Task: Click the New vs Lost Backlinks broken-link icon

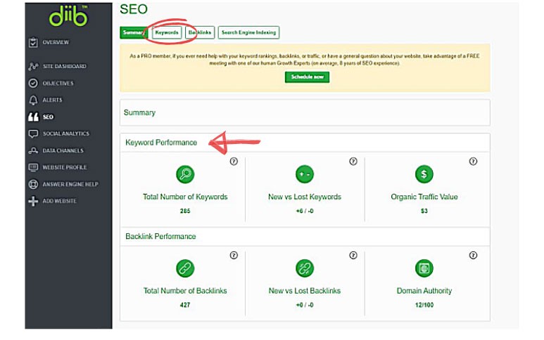Action: click(x=305, y=268)
